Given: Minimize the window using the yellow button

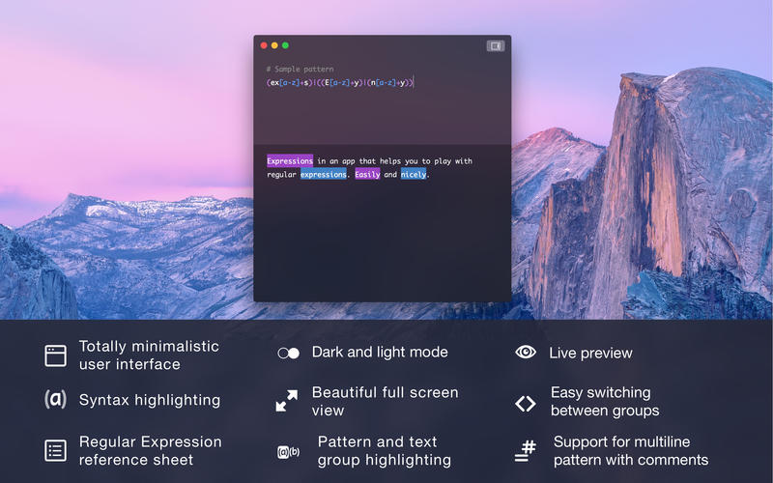Looking at the screenshot, I should click(274, 45).
